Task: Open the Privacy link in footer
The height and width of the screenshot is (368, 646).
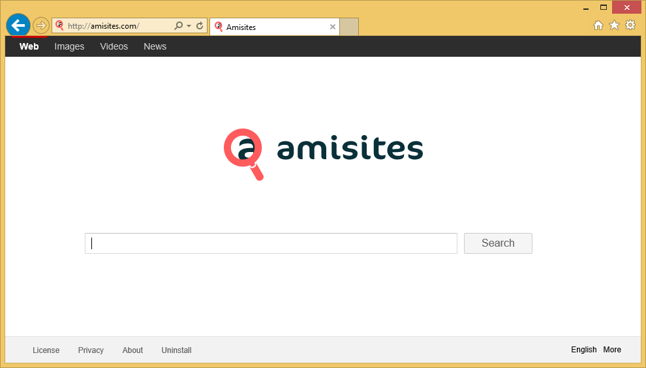Action: pyautogui.click(x=91, y=350)
